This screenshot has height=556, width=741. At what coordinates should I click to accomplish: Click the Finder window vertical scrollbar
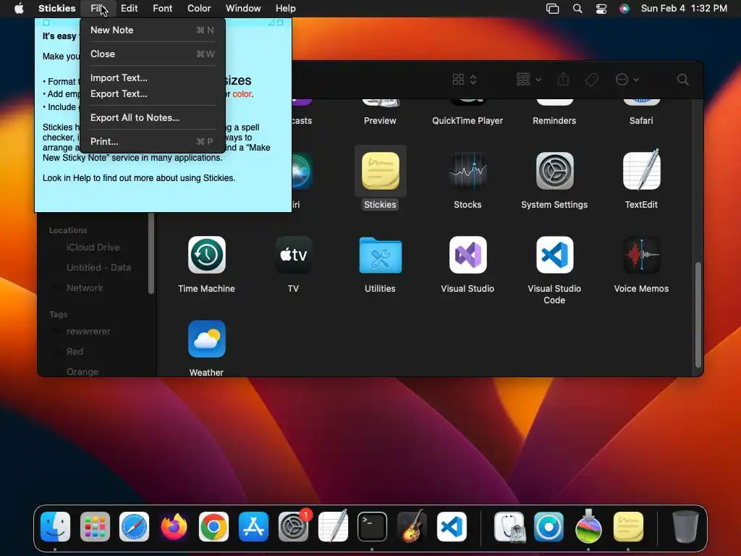pos(698,314)
